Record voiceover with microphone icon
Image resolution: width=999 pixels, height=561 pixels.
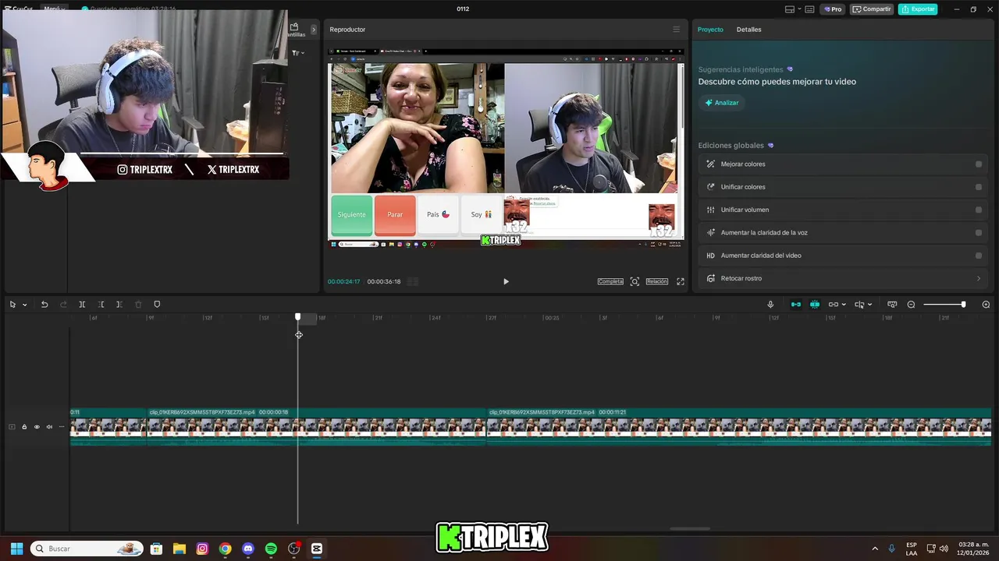(770, 305)
